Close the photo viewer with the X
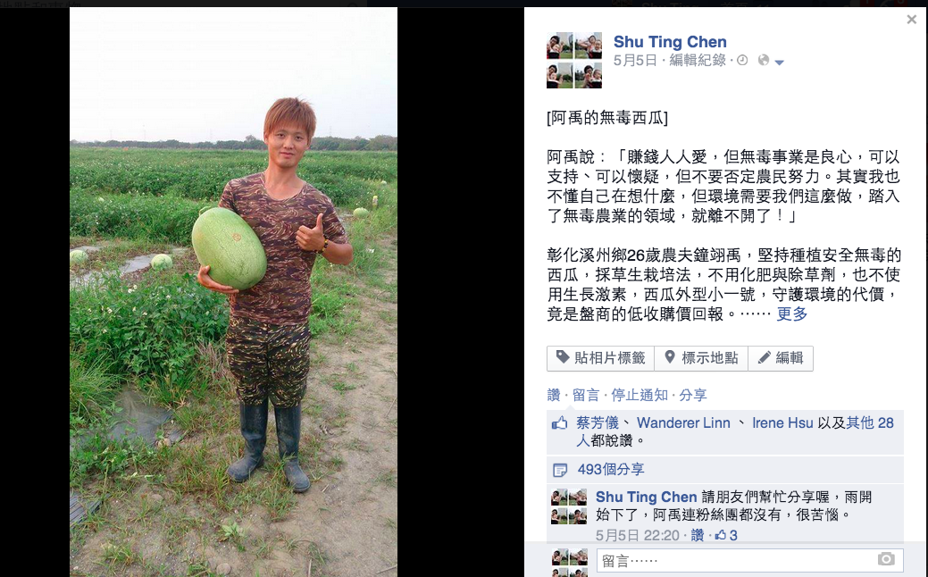928x577 pixels. (x=911, y=20)
